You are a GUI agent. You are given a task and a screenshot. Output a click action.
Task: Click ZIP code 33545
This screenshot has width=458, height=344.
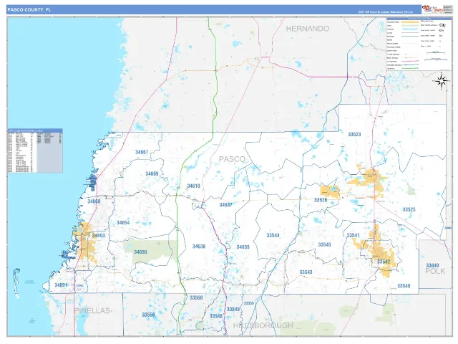(x=324, y=244)
